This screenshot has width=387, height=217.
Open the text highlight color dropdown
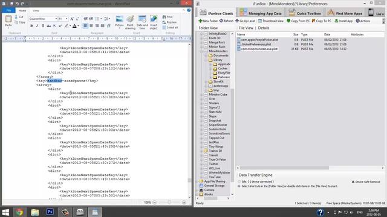pyautogui.click(x=70, y=26)
